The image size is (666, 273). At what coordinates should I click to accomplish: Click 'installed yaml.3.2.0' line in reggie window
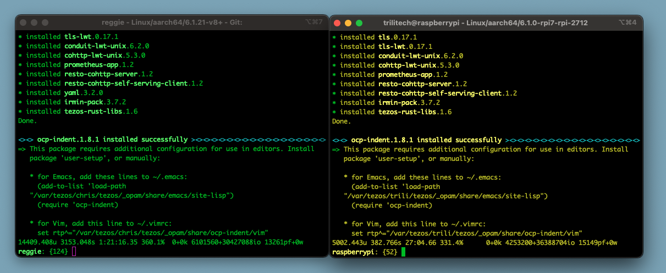[x=60, y=92]
